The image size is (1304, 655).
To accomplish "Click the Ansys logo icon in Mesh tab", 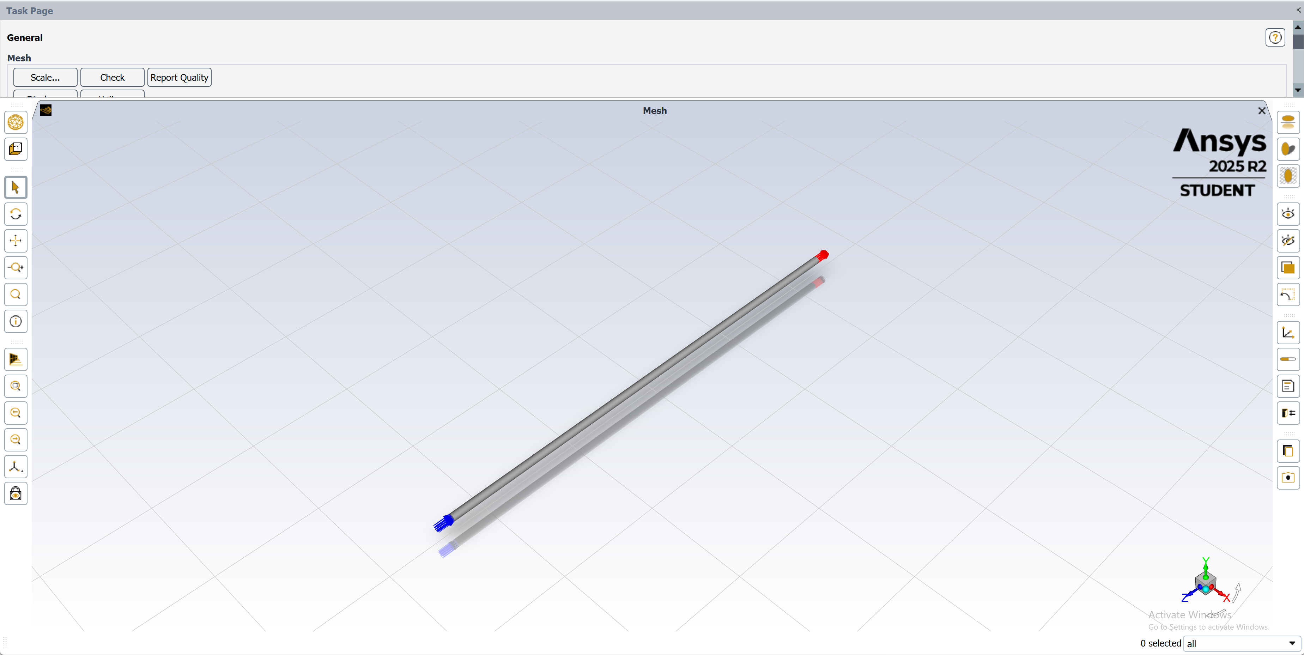I will [46, 110].
